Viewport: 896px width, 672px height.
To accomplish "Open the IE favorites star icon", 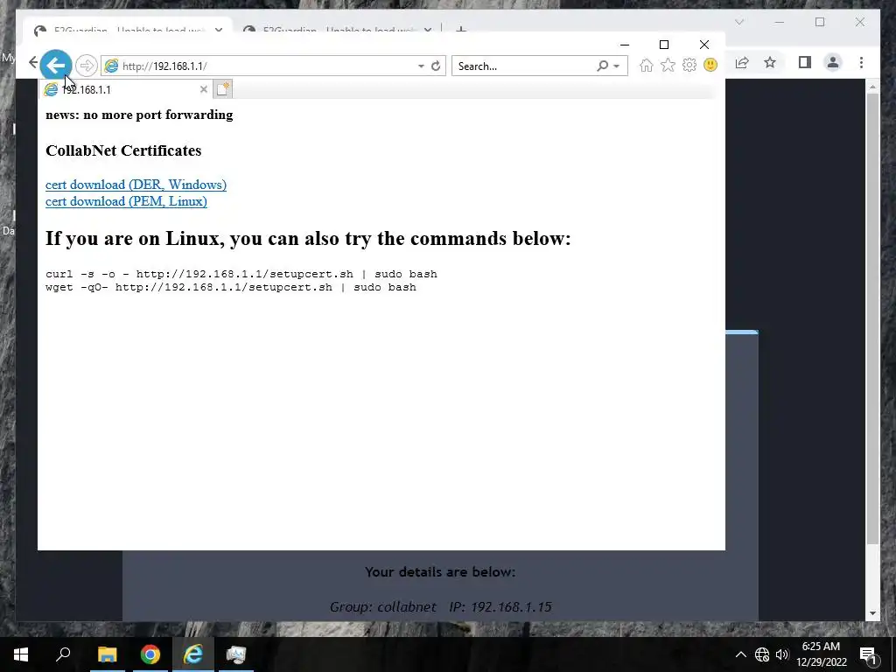I will [668, 65].
